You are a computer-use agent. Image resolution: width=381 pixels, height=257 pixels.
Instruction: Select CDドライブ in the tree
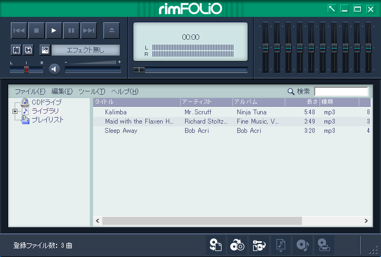click(47, 102)
